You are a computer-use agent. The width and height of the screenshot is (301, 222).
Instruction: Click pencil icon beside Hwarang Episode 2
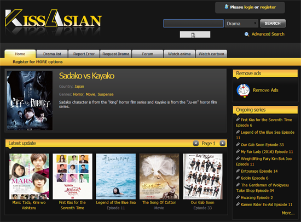pos(238,197)
